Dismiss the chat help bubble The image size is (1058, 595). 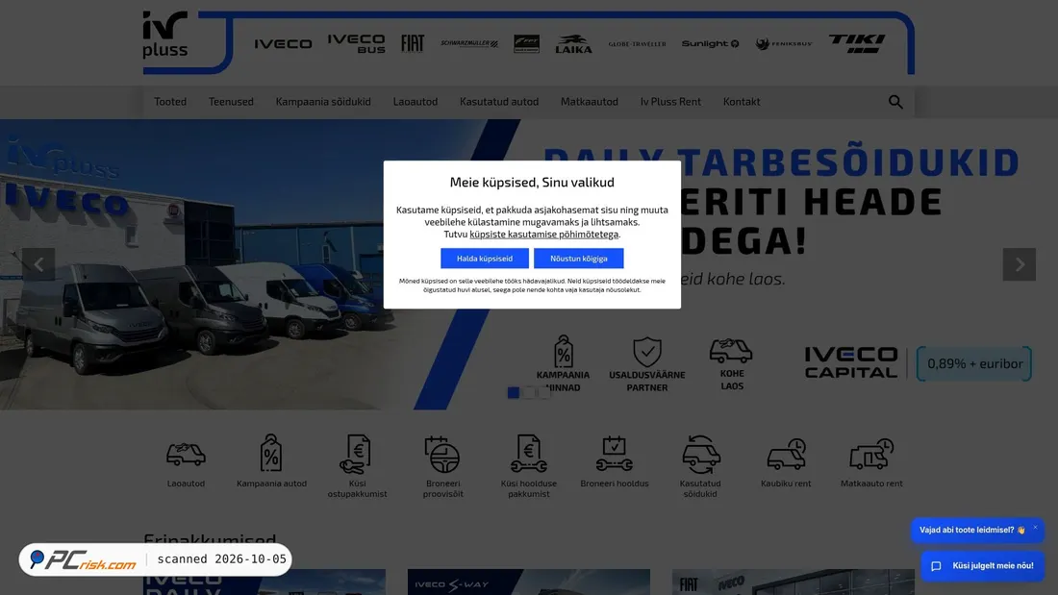(1035, 528)
